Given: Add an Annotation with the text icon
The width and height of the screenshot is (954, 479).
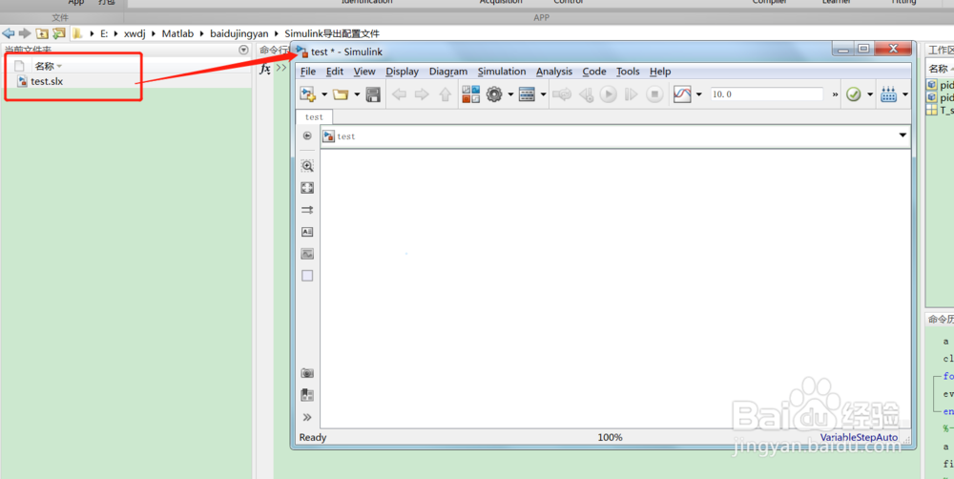Looking at the screenshot, I should coord(307,232).
